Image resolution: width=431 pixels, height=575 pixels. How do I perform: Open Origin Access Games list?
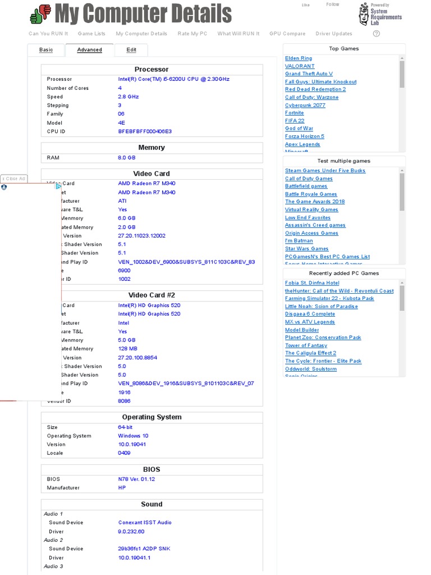[x=311, y=233]
